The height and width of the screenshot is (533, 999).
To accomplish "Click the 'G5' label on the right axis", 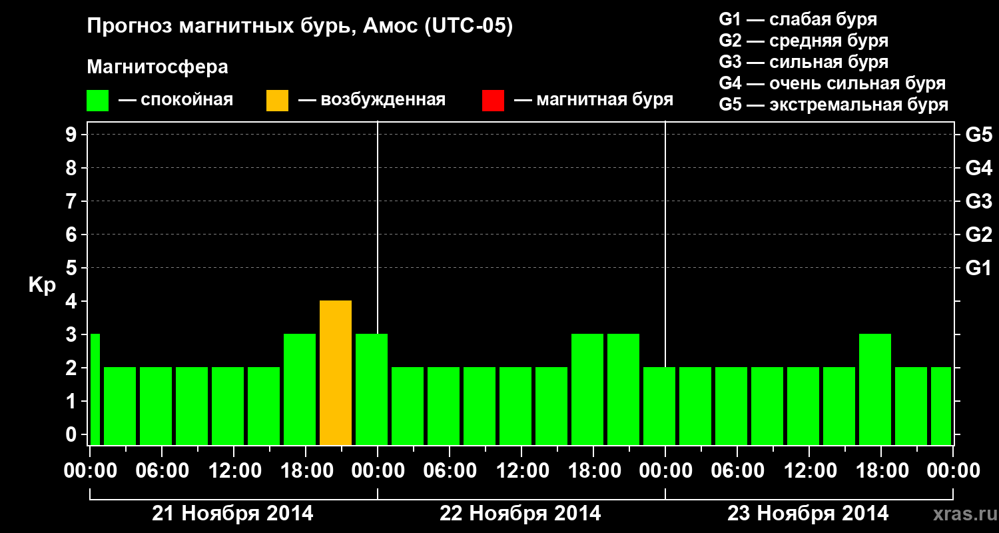I will click(979, 135).
